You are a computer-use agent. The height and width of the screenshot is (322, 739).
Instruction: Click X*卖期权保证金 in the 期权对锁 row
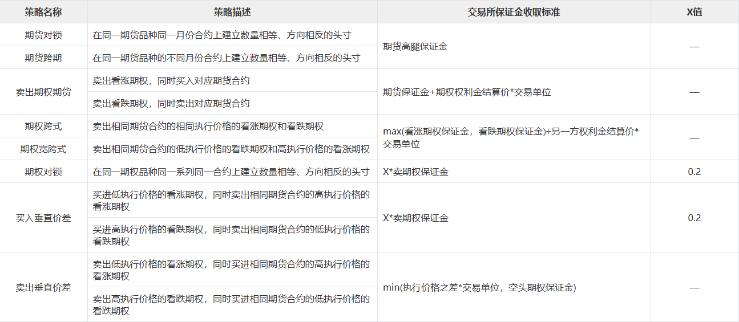pyautogui.click(x=514, y=172)
